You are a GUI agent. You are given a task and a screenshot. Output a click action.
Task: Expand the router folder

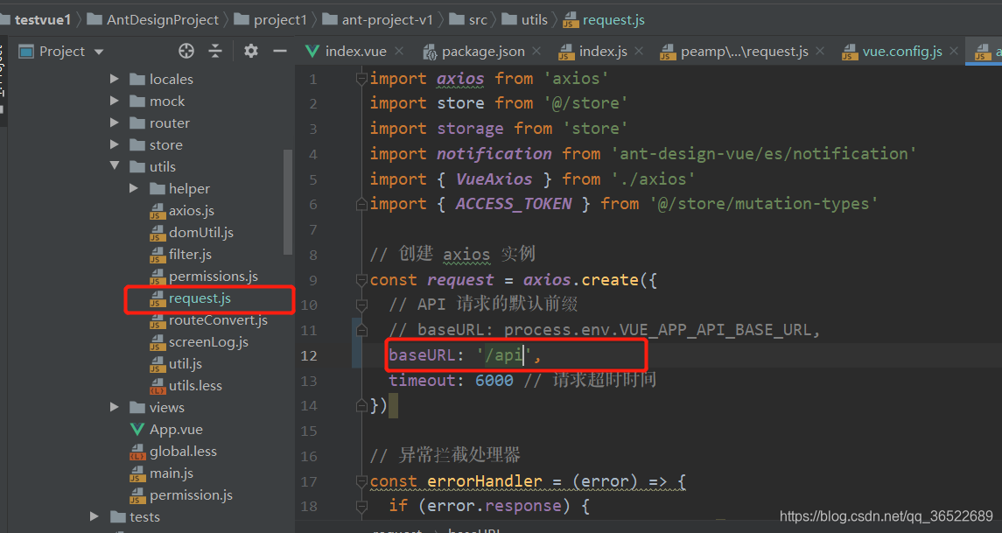tap(115, 123)
